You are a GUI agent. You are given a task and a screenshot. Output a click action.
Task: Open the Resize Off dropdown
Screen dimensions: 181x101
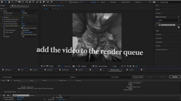click(x=29, y=37)
